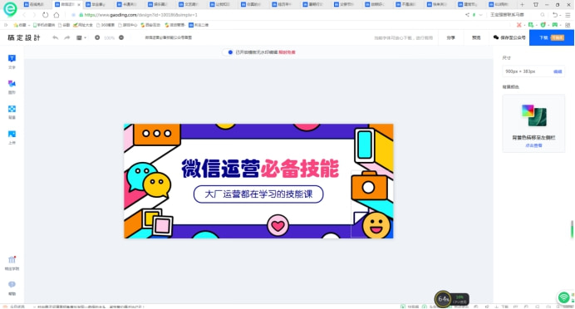Zoom out the canvas with minus icon
The width and height of the screenshot is (575, 309).
coord(97,37)
